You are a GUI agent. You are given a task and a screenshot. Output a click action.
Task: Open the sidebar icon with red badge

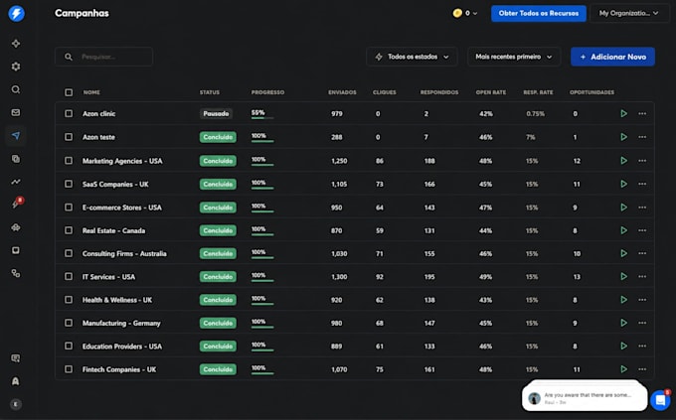tap(17, 203)
